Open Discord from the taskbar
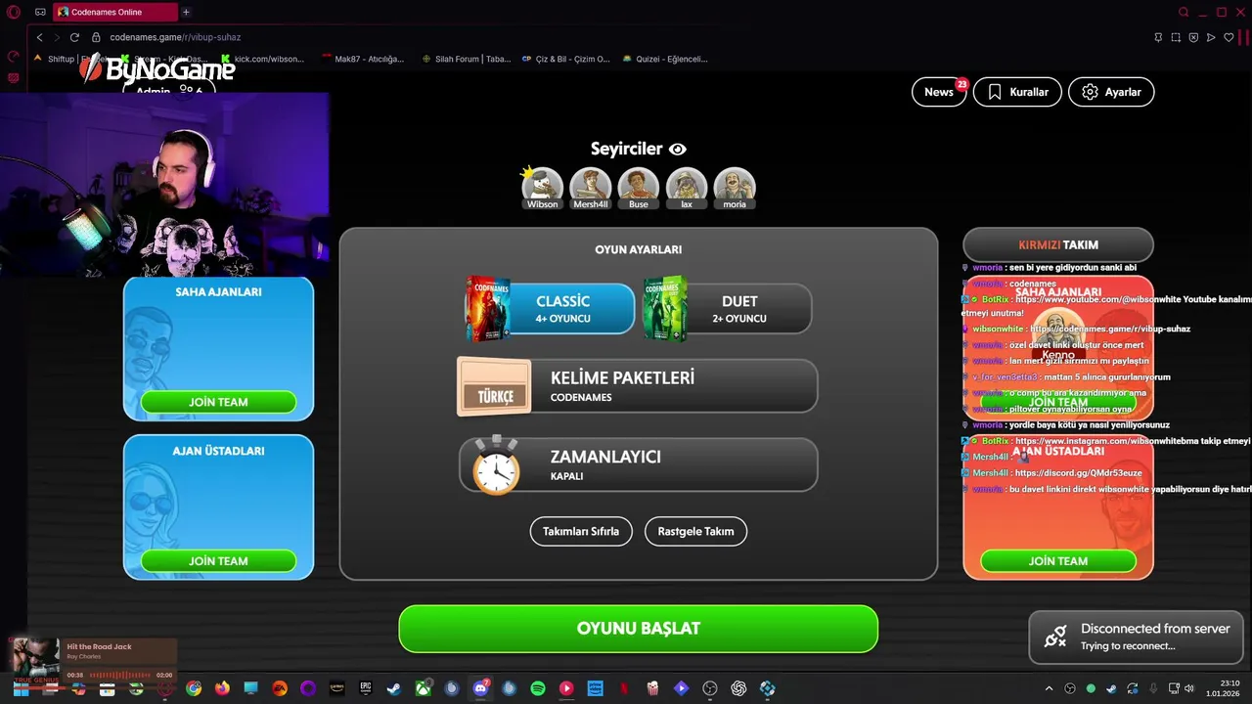The width and height of the screenshot is (1252, 704). [x=480, y=688]
